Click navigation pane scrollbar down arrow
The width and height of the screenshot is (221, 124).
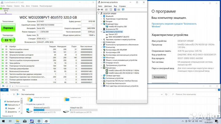[x=21, y=113]
